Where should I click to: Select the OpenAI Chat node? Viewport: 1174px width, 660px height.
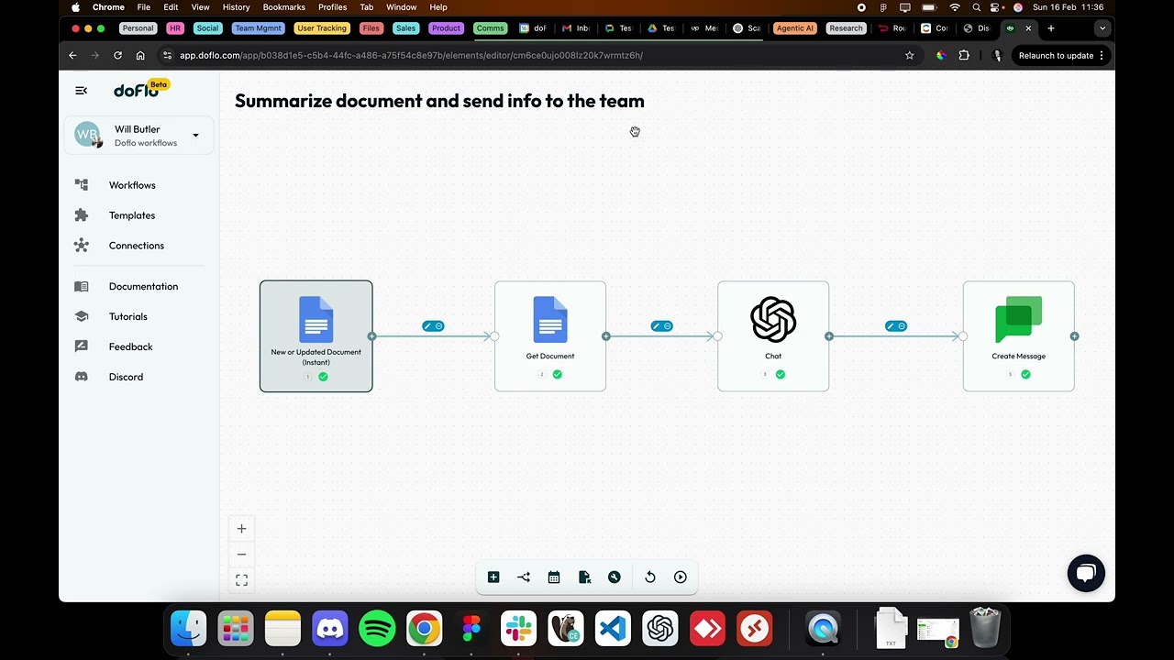pyautogui.click(x=773, y=336)
